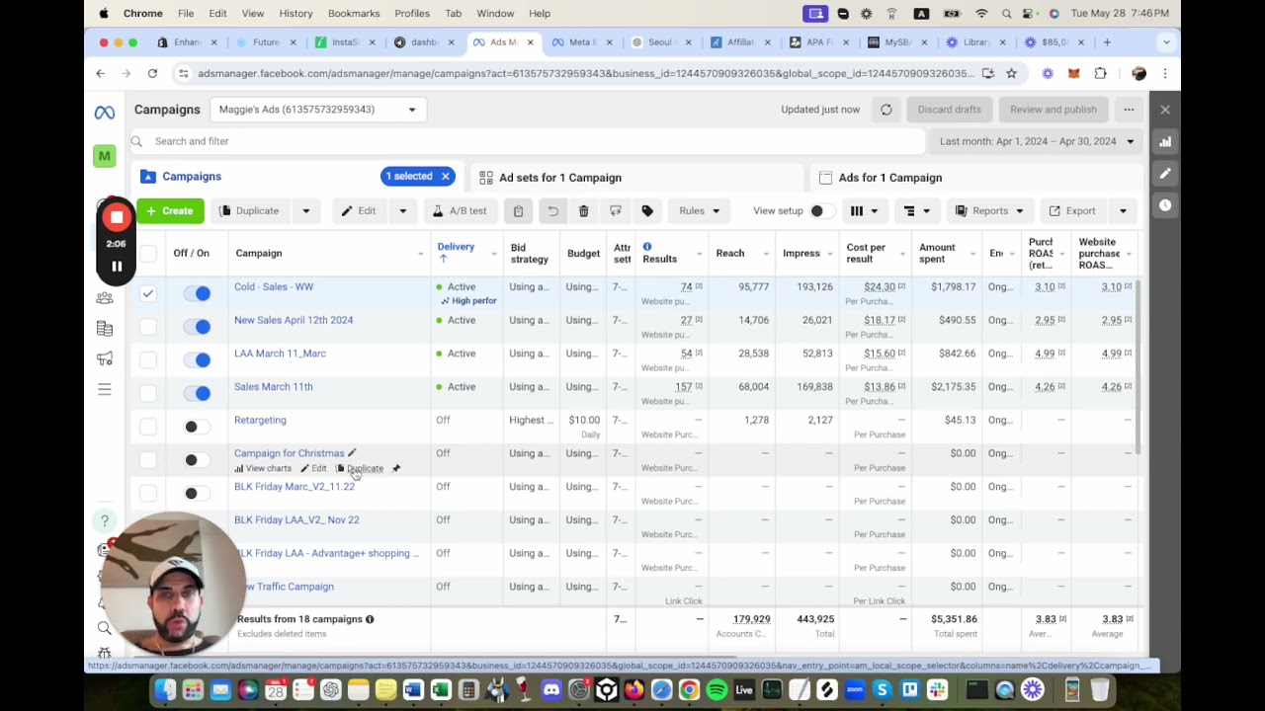Open the charts panel icon on right rail
This screenshot has width=1265, height=711.
point(1165,142)
